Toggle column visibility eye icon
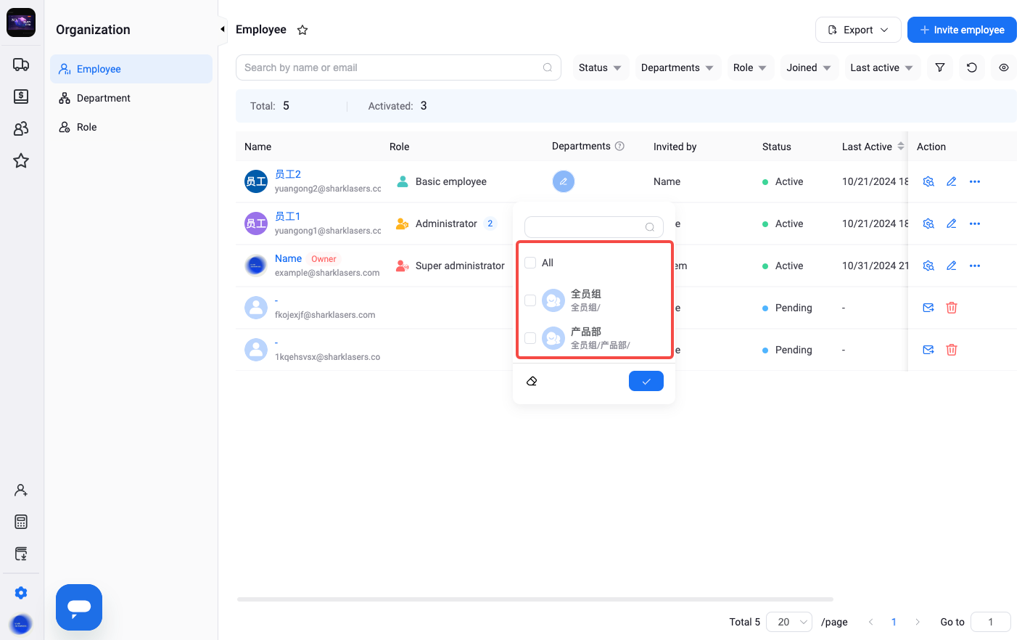This screenshot has height=640, width=1030. pos(1004,67)
